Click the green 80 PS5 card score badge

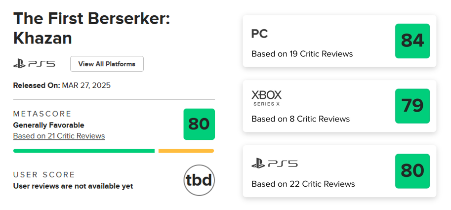point(412,171)
